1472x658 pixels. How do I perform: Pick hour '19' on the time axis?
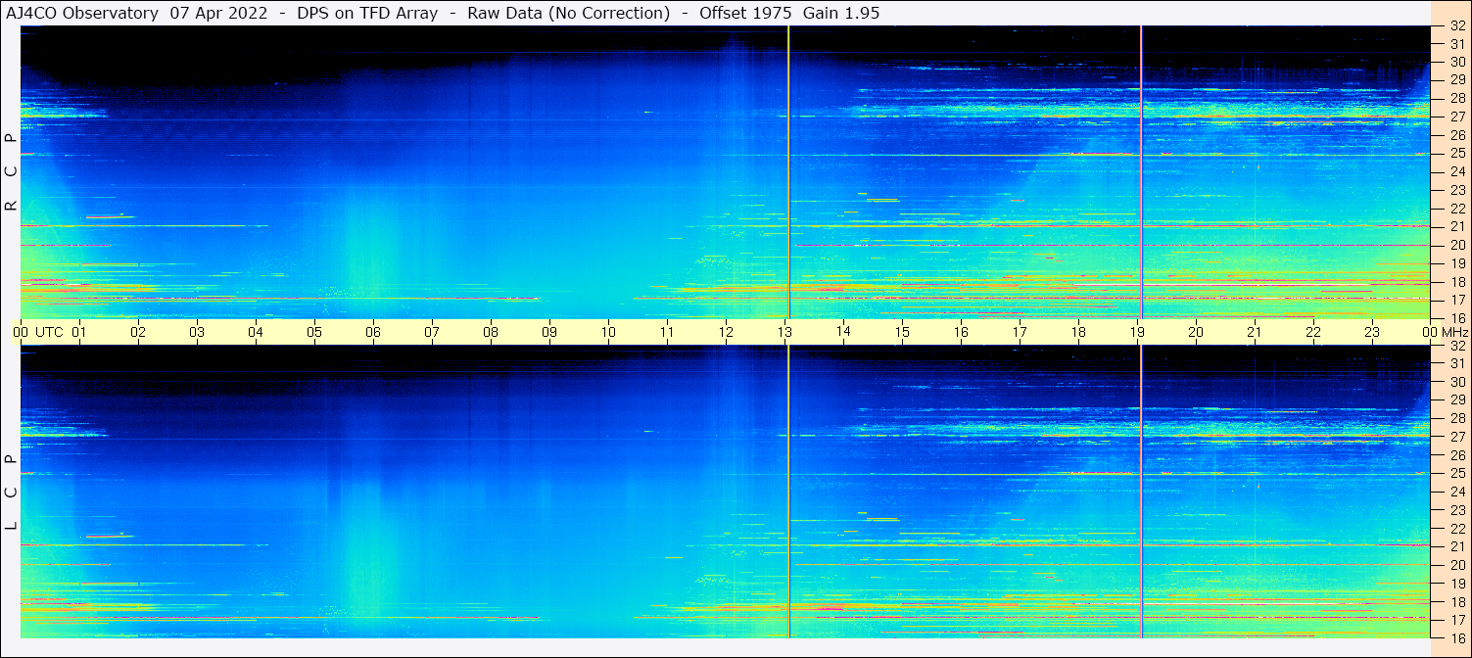point(1137,332)
